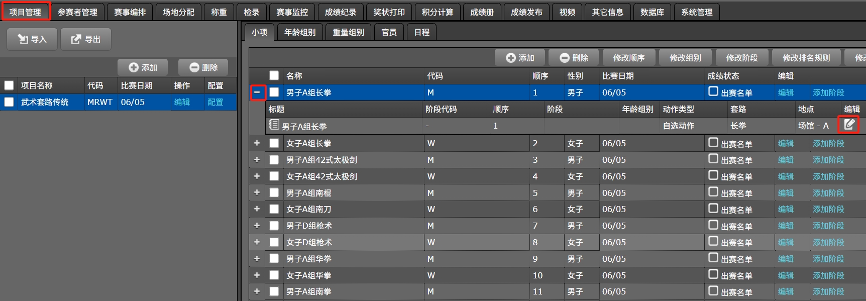Click the 修改排名规则 button
This screenshot has width=866, height=301.
click(806, 58)
